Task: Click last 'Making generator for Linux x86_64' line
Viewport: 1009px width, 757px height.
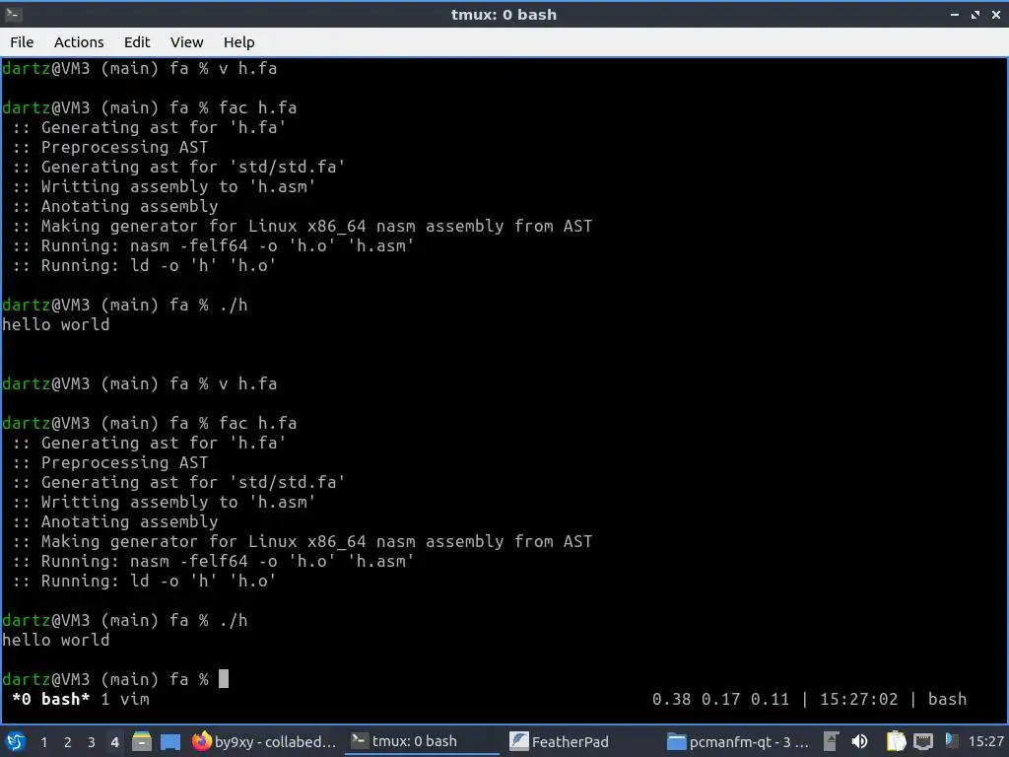Action: click(302, 541)
